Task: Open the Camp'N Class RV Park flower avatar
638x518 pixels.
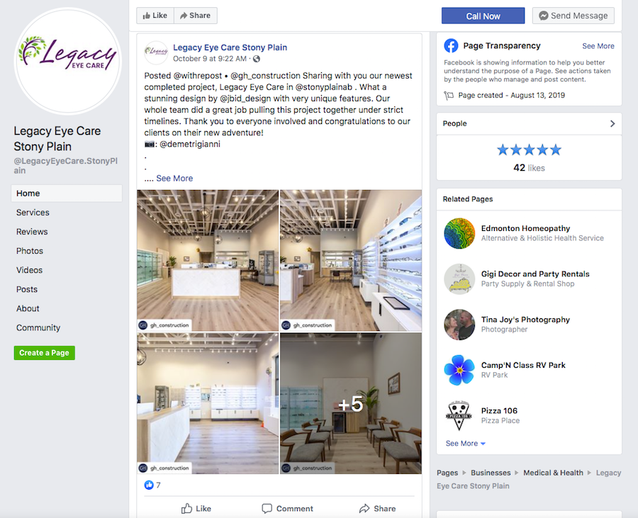Action: 459,370
